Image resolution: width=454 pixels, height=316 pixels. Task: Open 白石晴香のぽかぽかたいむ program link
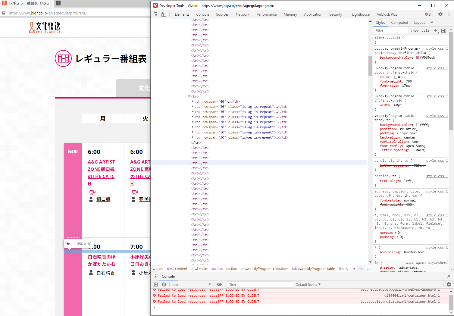pyautogui.click(x=102, y=260)
